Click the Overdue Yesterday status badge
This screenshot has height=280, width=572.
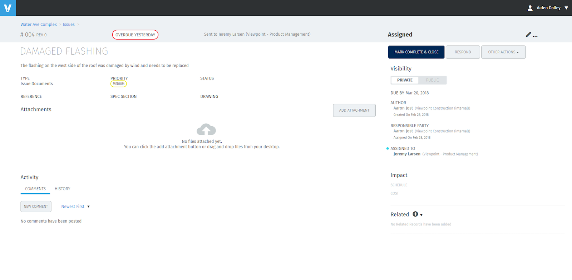click(x=135, y=35)
